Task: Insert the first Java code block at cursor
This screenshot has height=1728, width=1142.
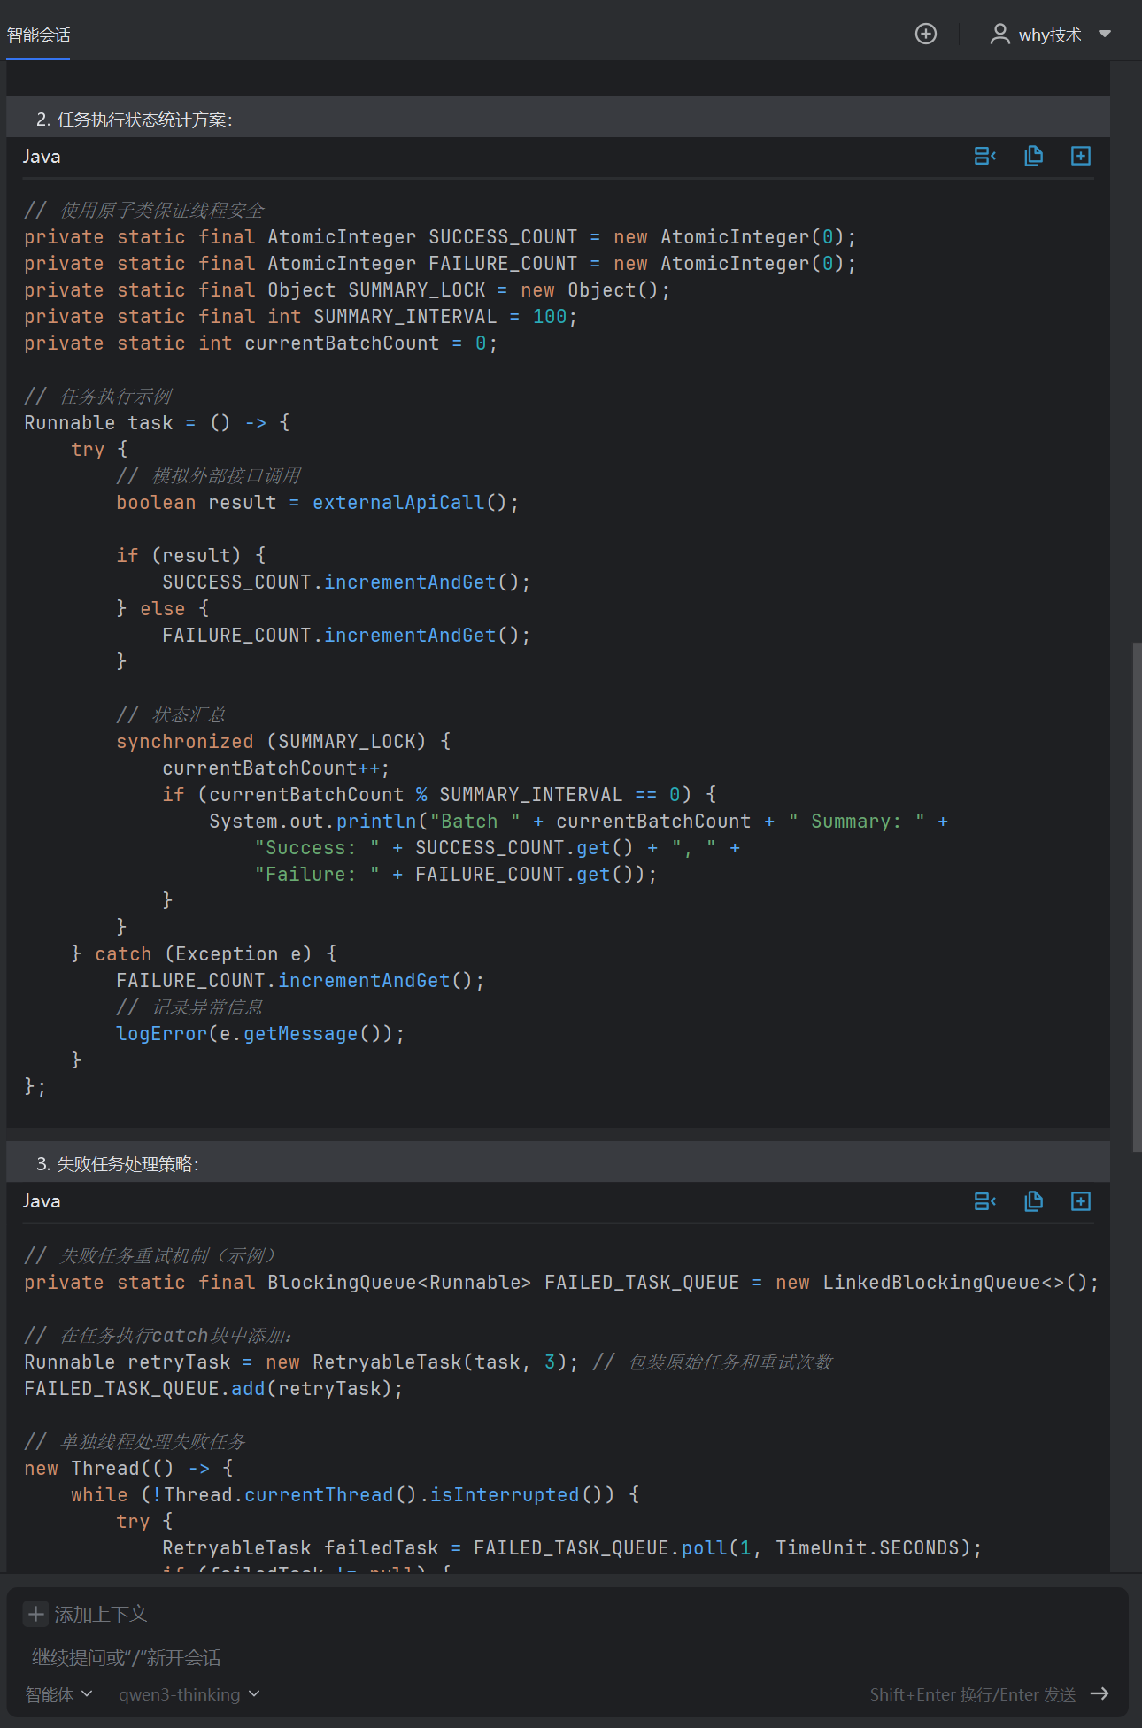Action: [x=984, y=156]
